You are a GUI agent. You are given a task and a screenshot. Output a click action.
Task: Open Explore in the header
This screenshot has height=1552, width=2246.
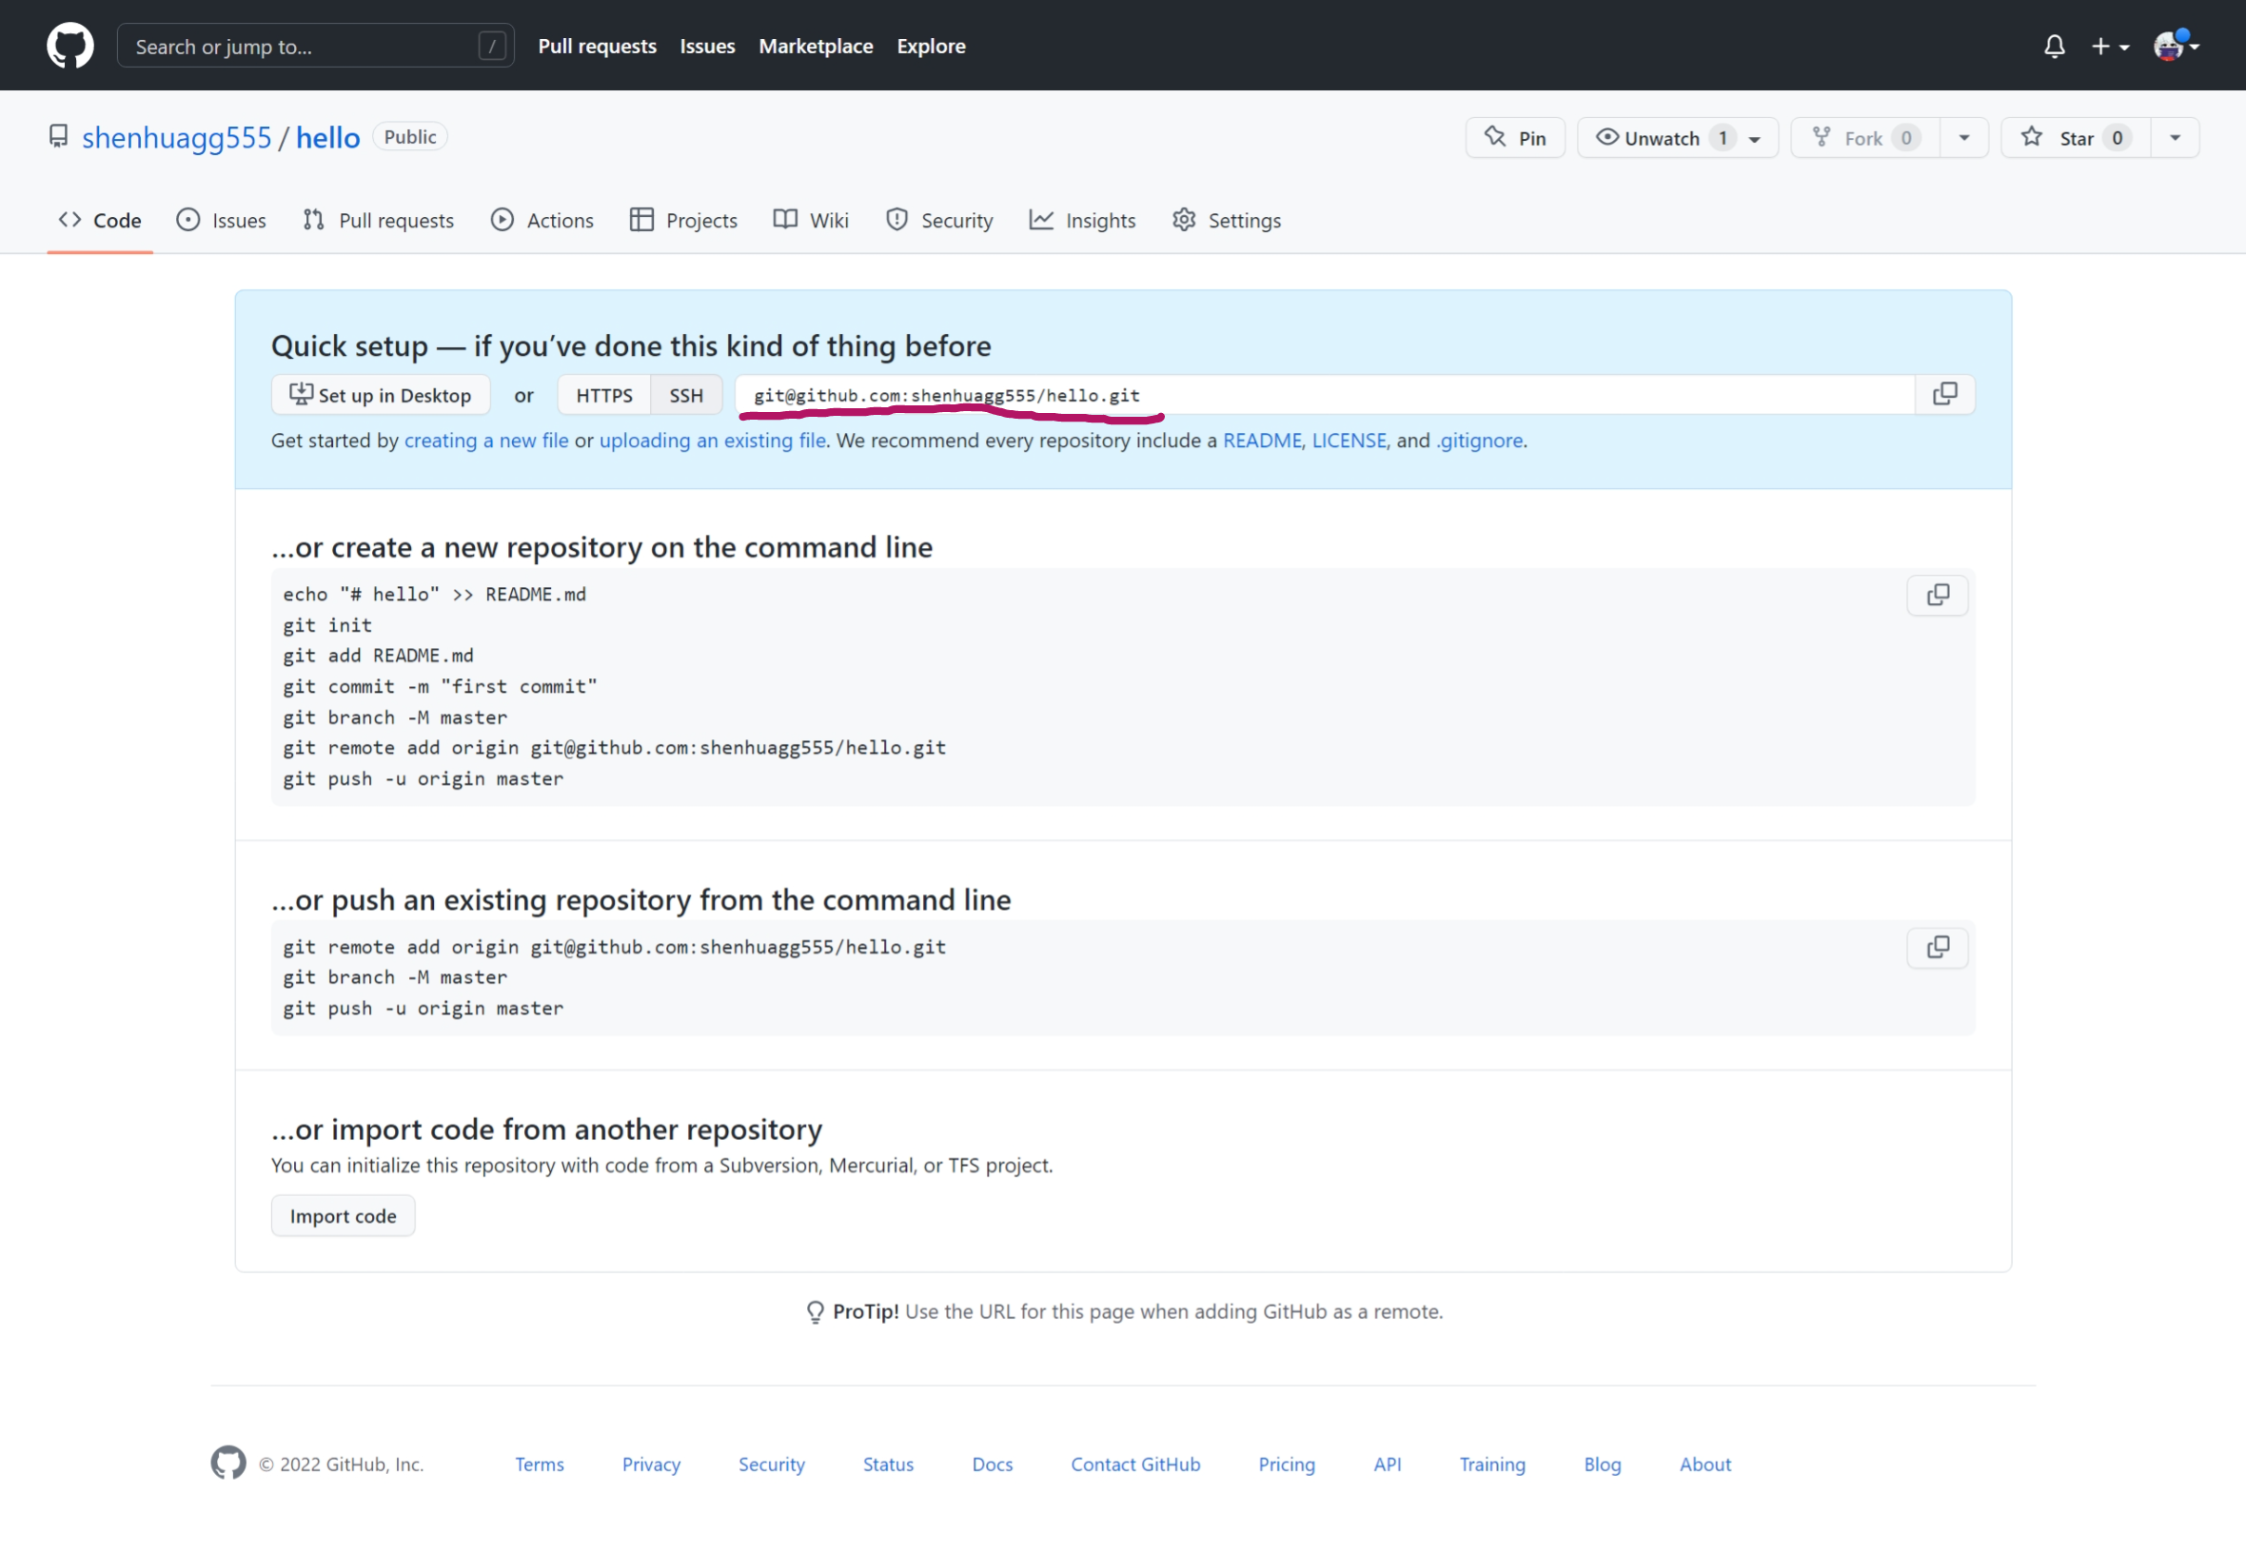[x=931, y=46]
